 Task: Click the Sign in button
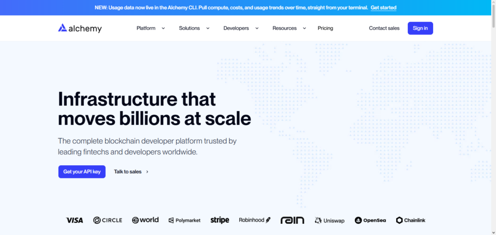click(420, 28)
